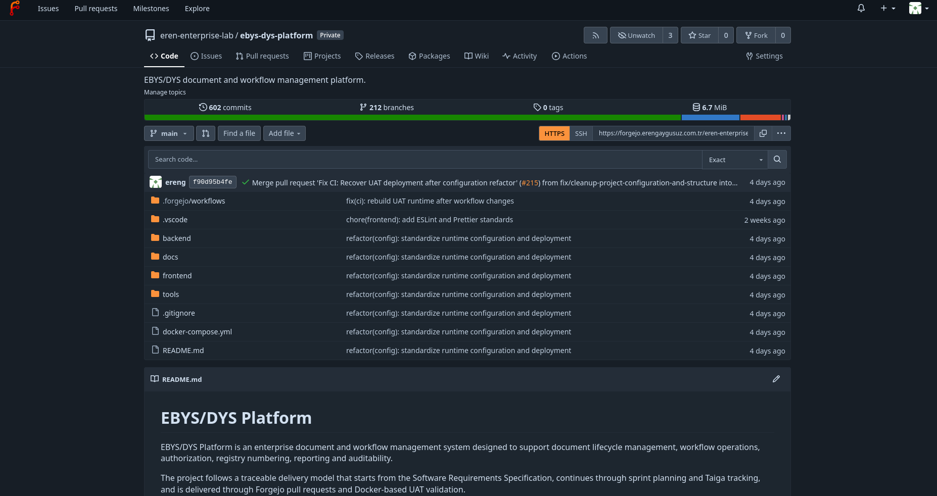937x496 pixels.
Task: Switch to the repository Issues tab
Action: (x=206, y=56)
